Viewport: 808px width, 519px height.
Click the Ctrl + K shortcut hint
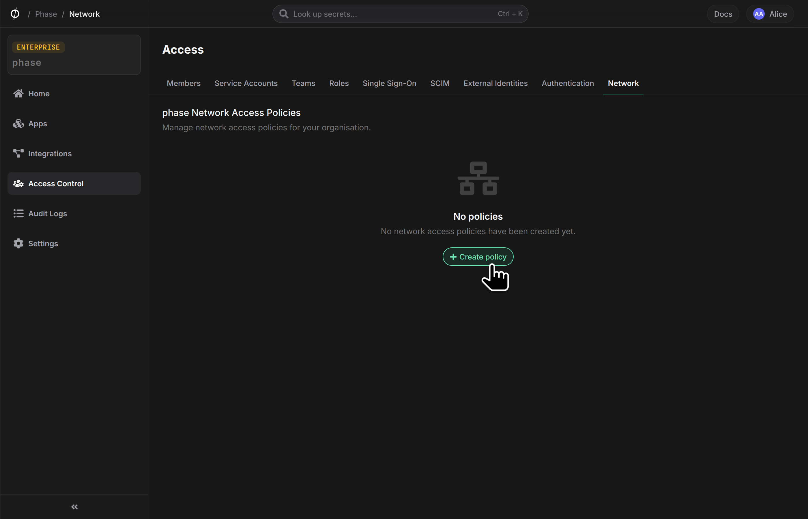[510, 14]
